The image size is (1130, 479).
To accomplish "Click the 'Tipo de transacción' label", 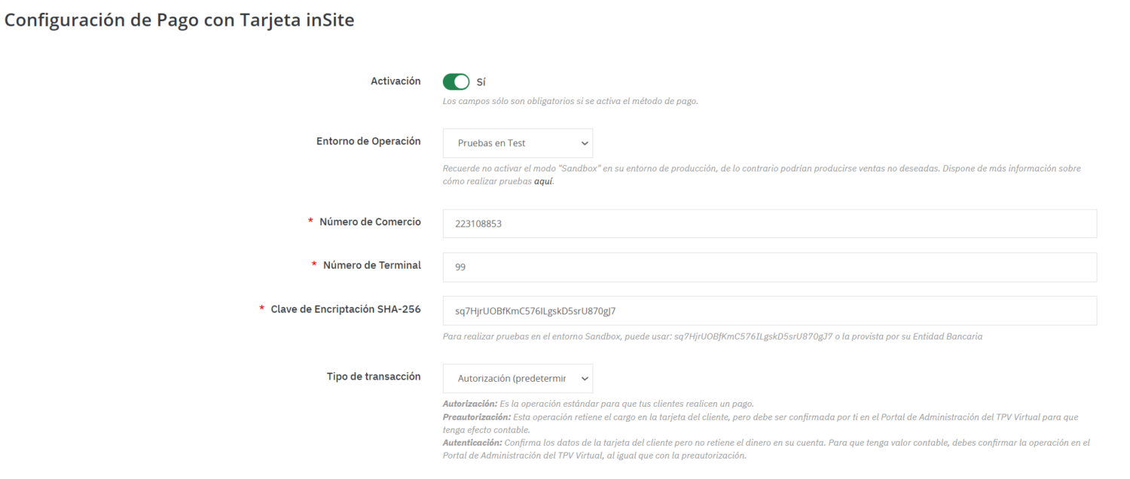I will tap(374, 377).
